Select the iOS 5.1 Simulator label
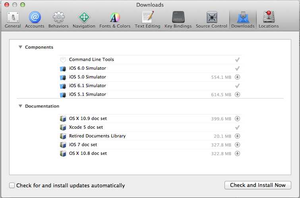 coord(87,94)
